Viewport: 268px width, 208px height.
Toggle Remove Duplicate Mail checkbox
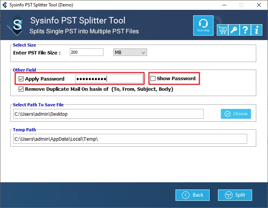pos(21,89)
